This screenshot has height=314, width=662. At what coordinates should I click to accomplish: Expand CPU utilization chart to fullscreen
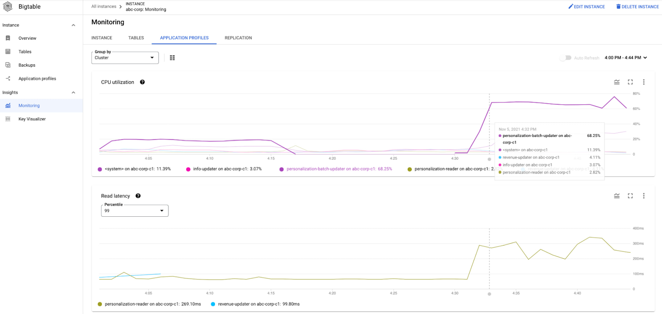630,82
